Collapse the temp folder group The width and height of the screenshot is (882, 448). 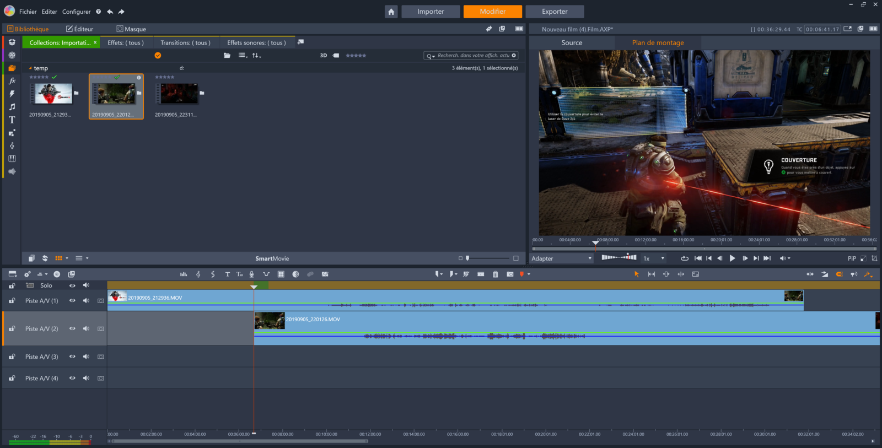pyautogui.click(x=30, y=68)
